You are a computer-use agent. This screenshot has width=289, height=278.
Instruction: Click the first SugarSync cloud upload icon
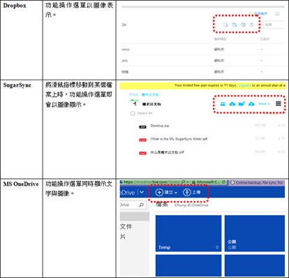pos(232,104)
